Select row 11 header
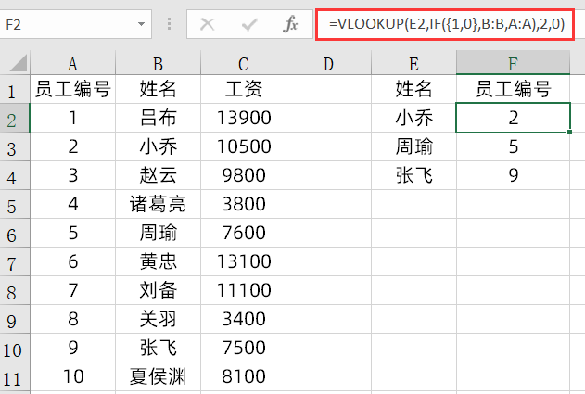Image resolution: width=585 pixels, height=394 pixels. 15,376
